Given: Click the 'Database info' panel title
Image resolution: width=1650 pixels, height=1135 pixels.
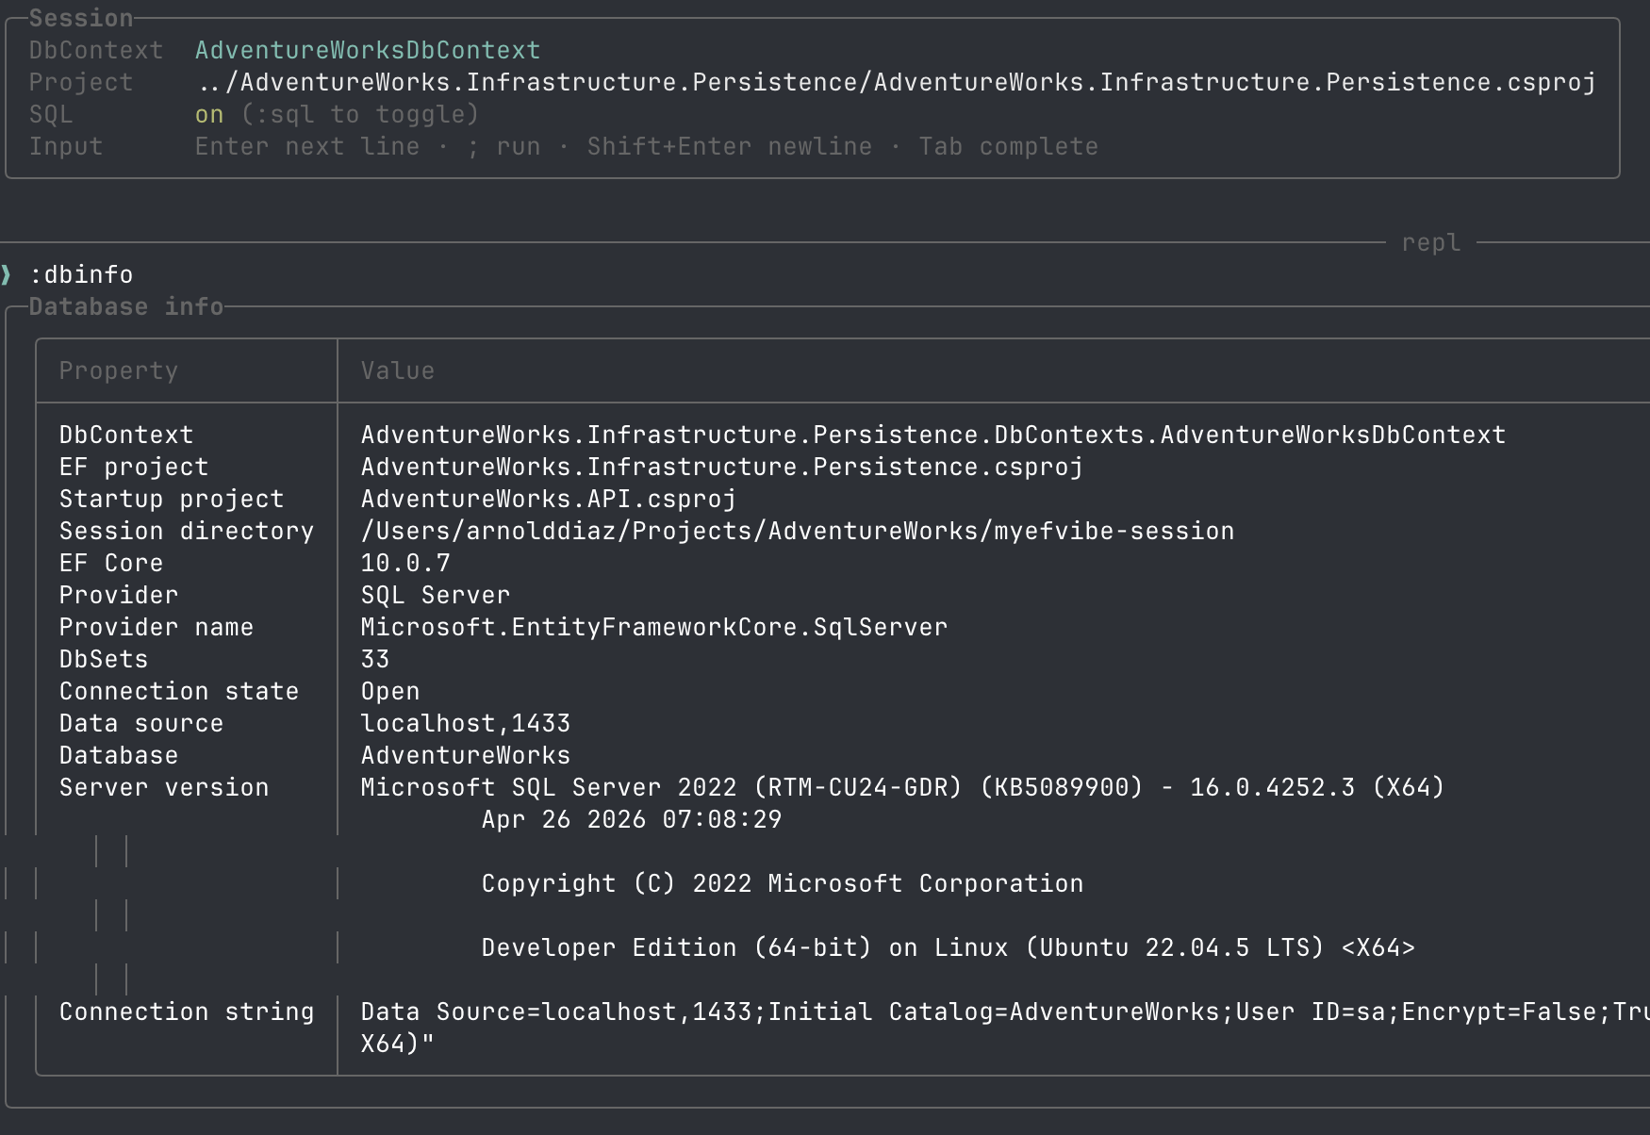Looking at the screenshot, I should [126, 306].
